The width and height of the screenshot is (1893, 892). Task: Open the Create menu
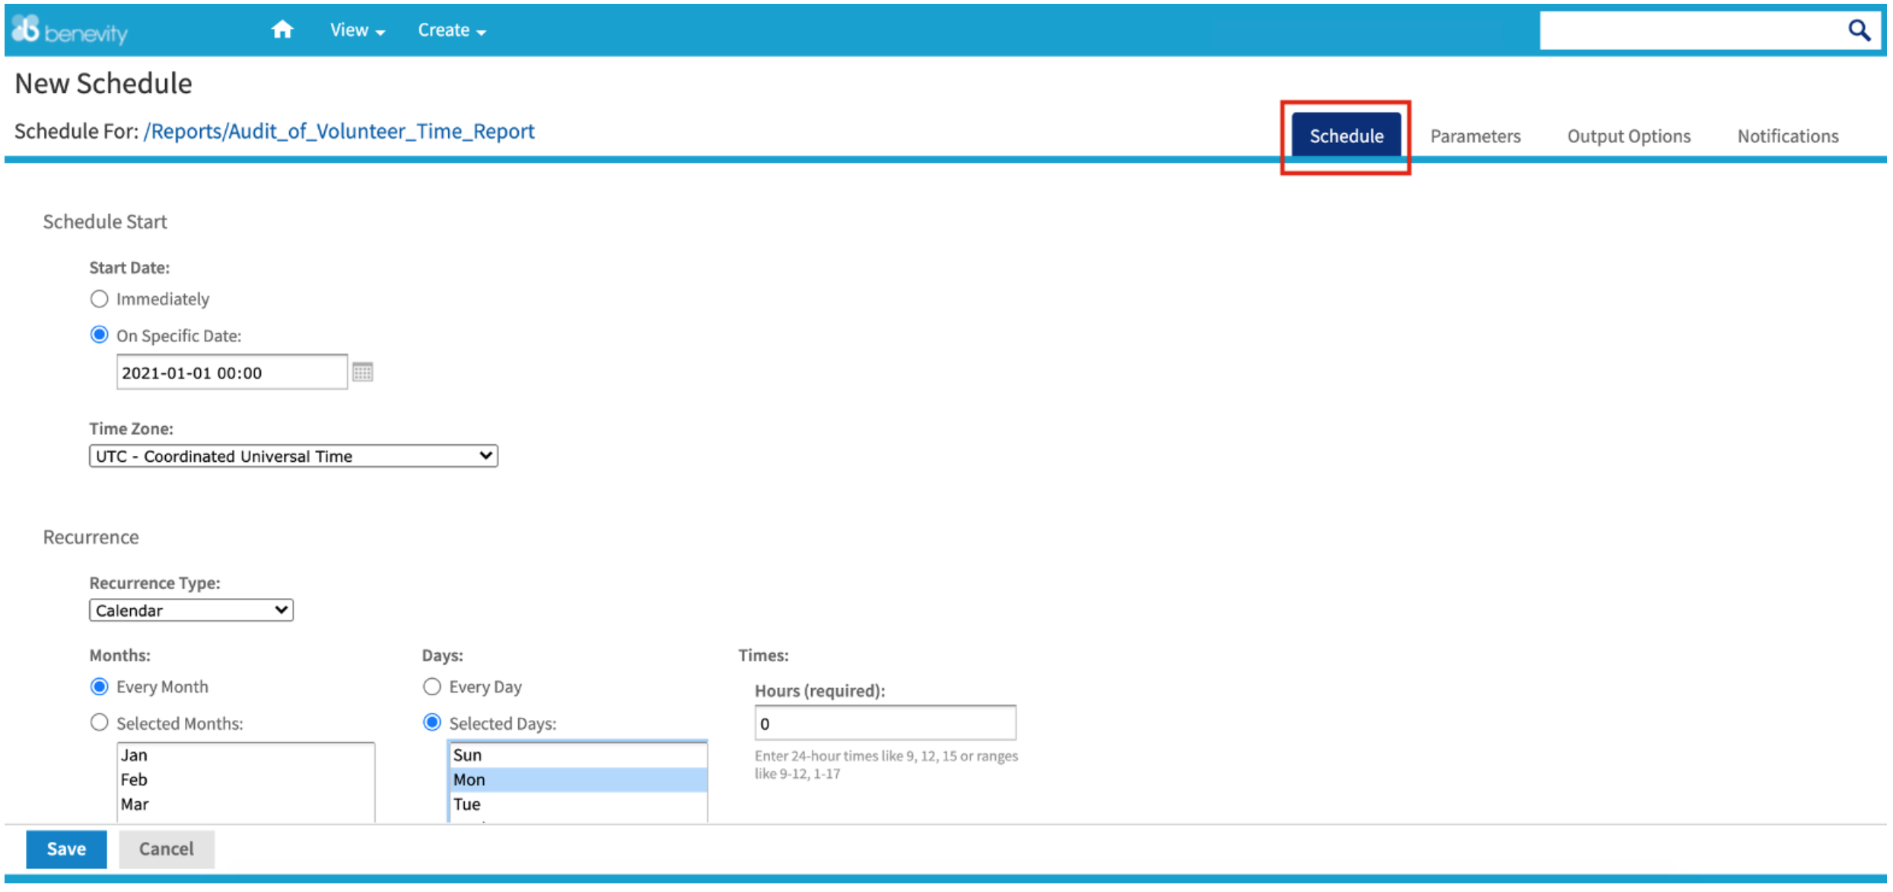(451, 30)
